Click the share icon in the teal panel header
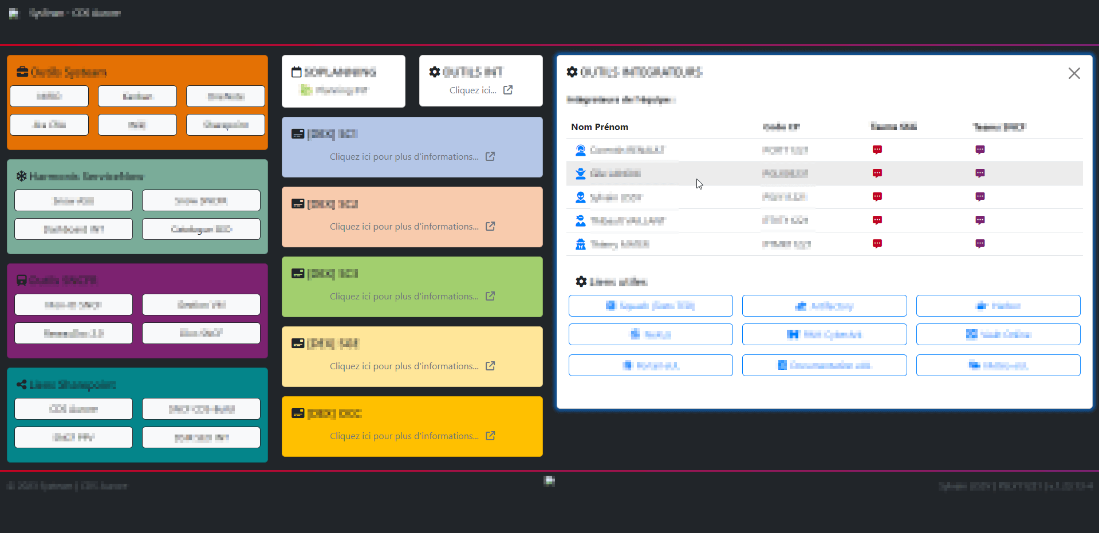 21,385
